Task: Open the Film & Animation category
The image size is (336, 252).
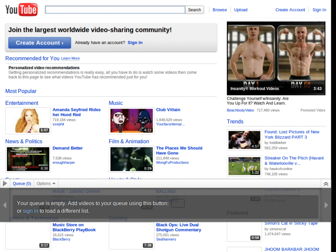Action: [129, 142]
